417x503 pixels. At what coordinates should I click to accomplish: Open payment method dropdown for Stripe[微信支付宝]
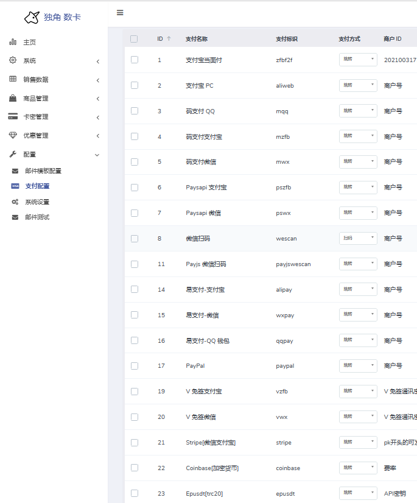pyautogui.click(x=358, y=442)
